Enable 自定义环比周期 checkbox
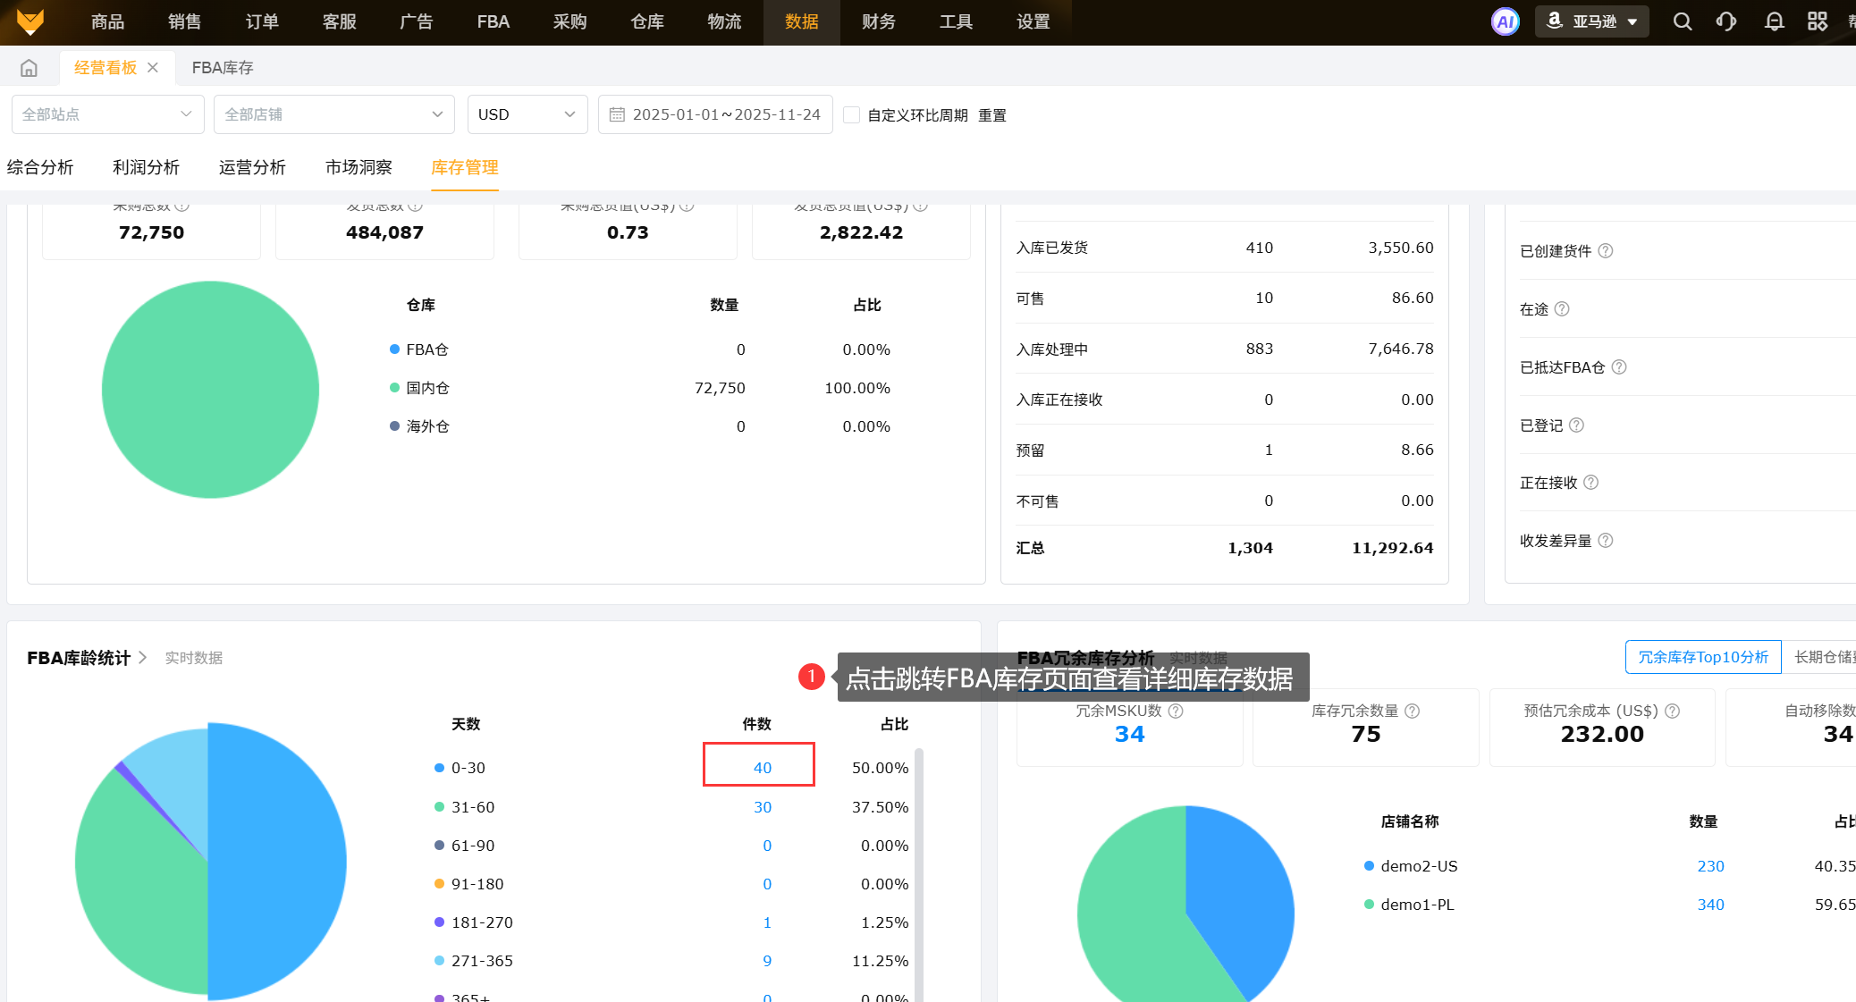Screen dimensions: 1856x1002 [852, 115]
